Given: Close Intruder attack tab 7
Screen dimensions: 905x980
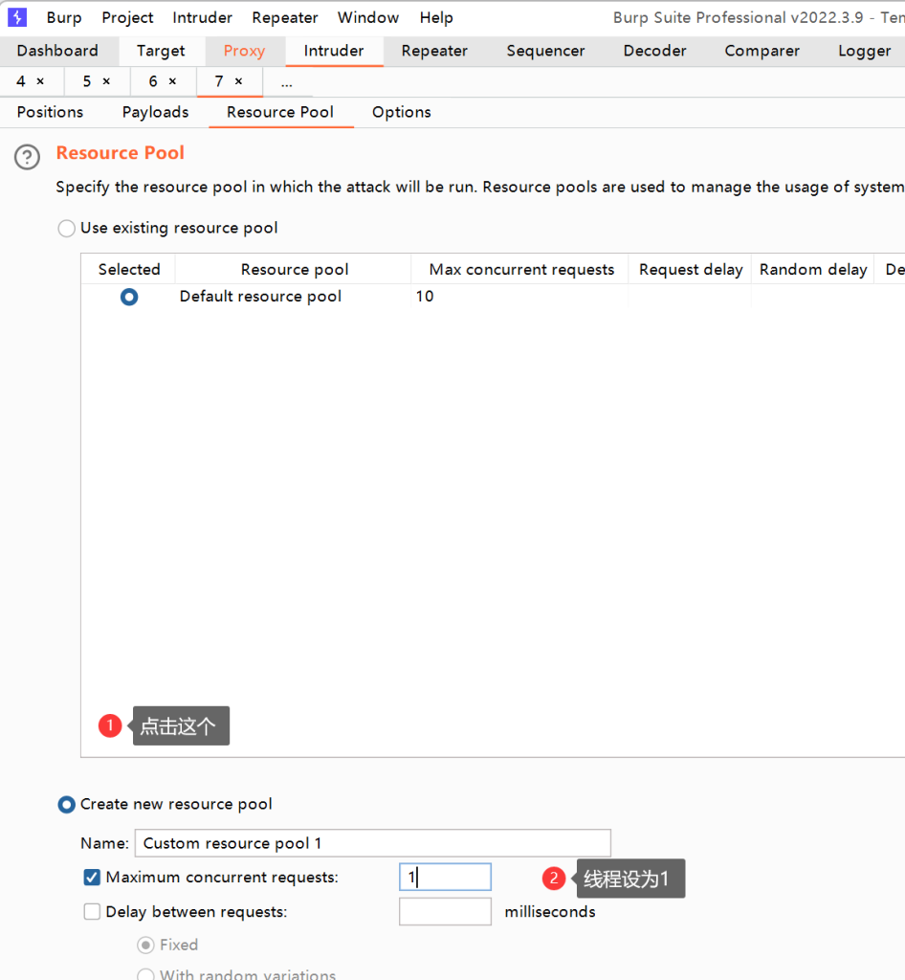Looking at the screenshot, I should [238, 81].
